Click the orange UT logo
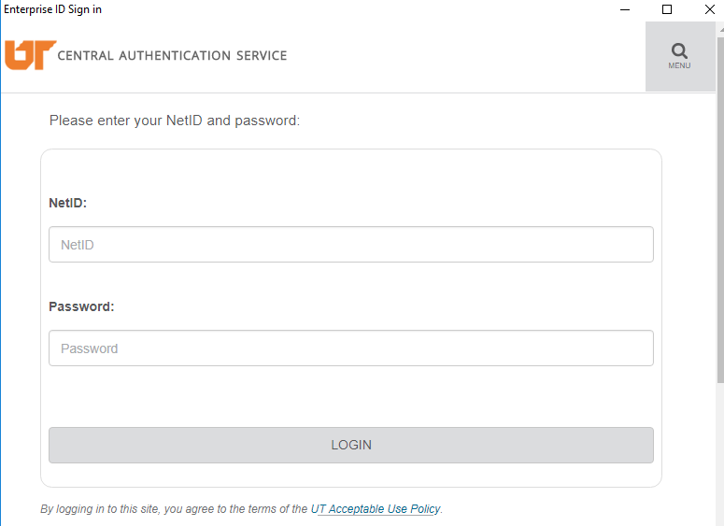 coord(30,55)
